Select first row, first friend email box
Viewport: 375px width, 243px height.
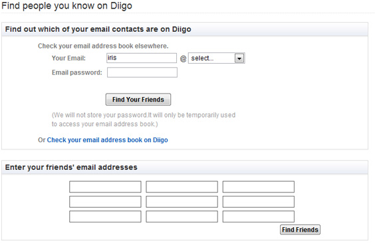[x=105, y=187]
